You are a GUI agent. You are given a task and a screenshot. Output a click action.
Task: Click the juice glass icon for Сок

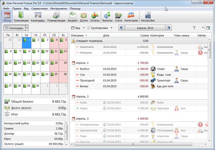[x=153, y=75]
